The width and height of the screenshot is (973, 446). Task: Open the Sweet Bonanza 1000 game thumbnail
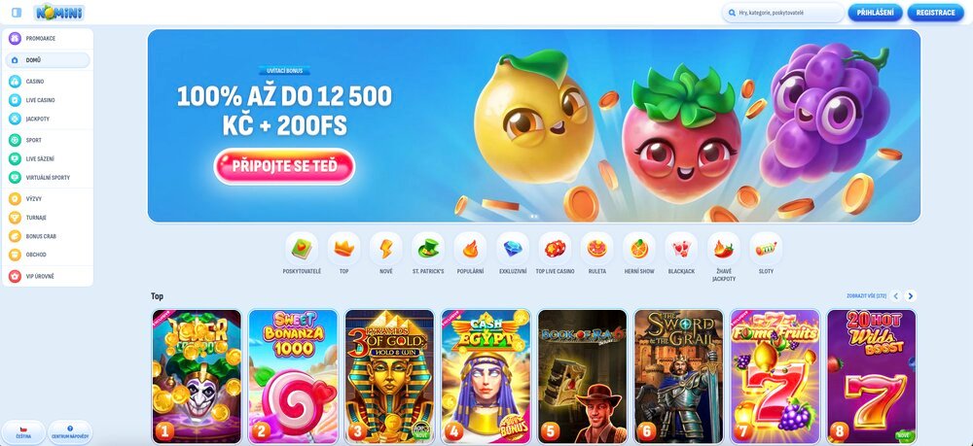click(x=293, y=377)
